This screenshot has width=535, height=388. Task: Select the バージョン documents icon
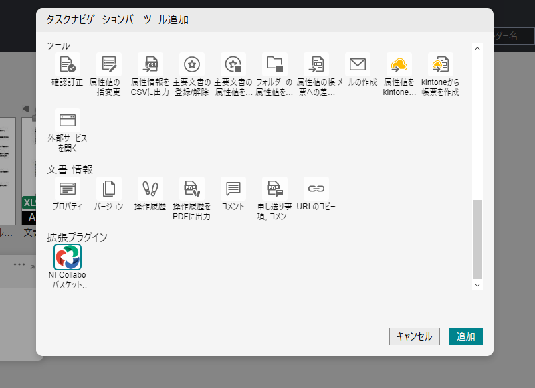click(x=109, y=189)
